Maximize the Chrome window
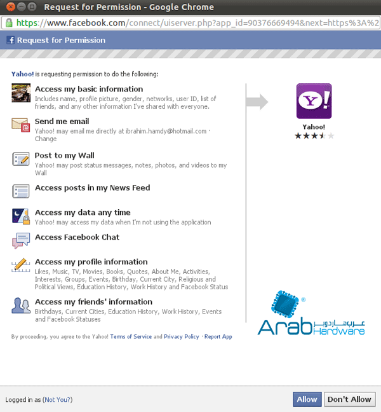Screen dimensions: 381x412 (x=32, y=6)
